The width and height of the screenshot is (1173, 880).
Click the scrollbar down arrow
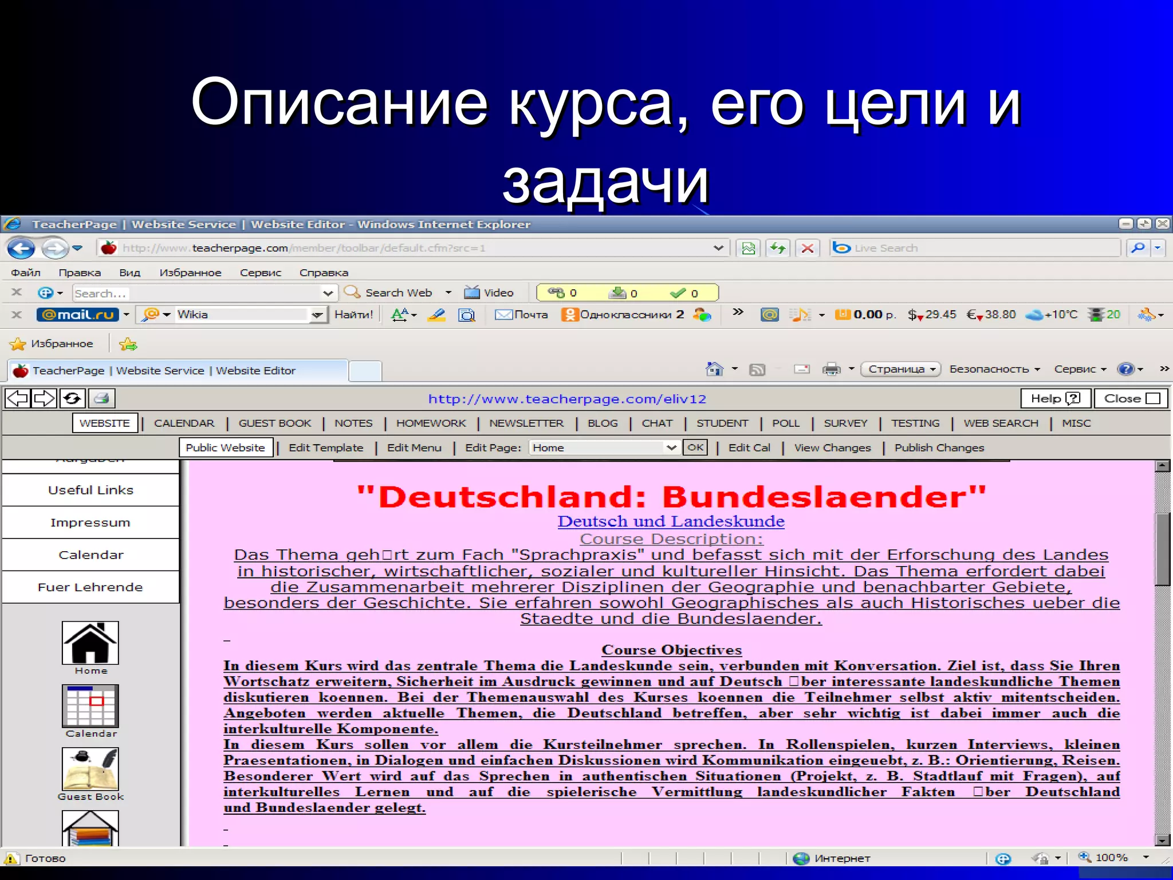click(1162, 840)
